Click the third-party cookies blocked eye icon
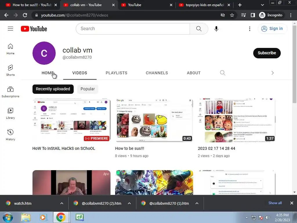 pos(223,15)
